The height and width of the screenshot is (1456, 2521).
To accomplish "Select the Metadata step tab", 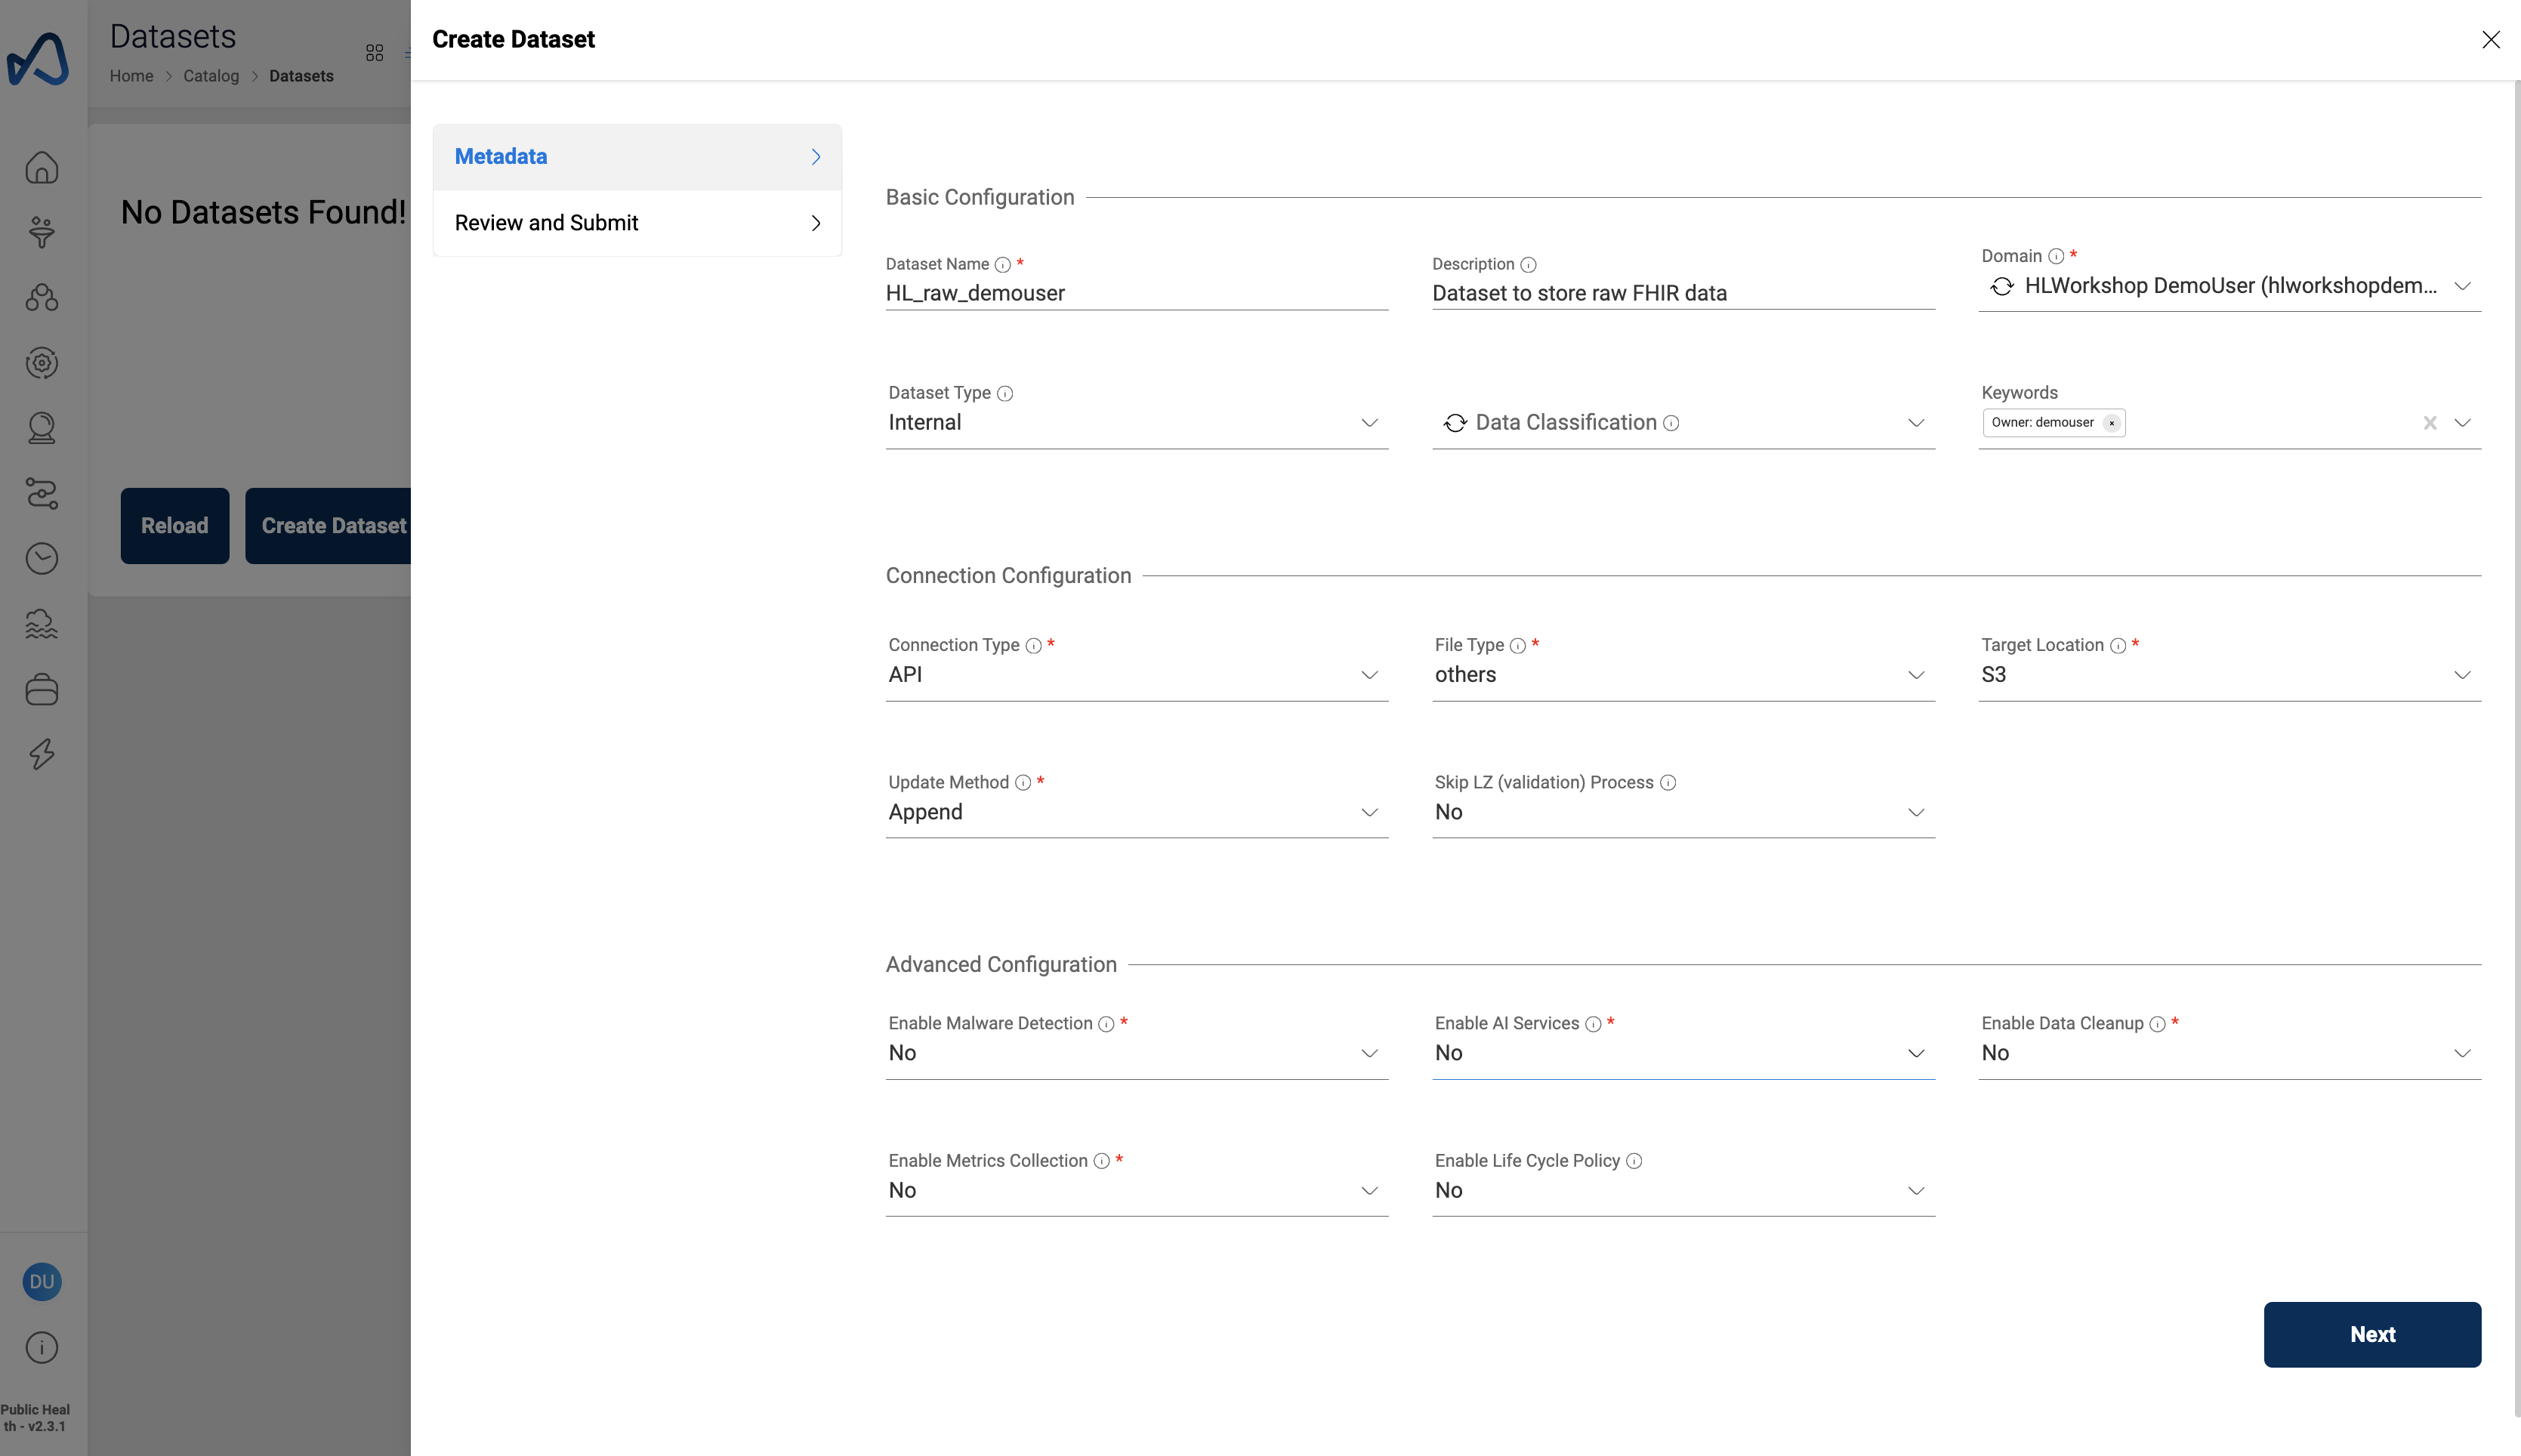I will pyautogui.click(x=637, y=157).
